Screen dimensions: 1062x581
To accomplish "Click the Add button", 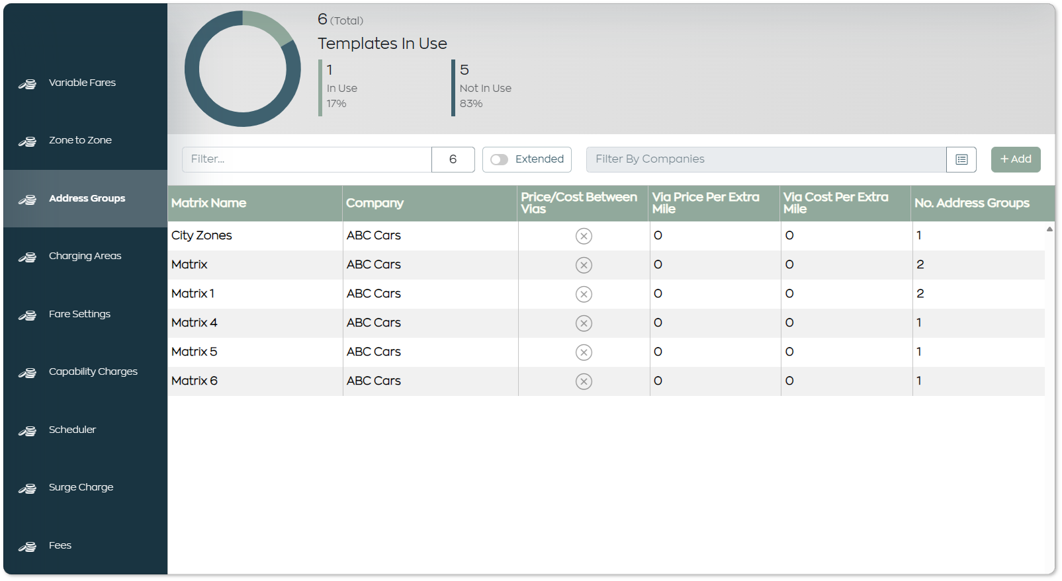I will (x=1016, y=159).
